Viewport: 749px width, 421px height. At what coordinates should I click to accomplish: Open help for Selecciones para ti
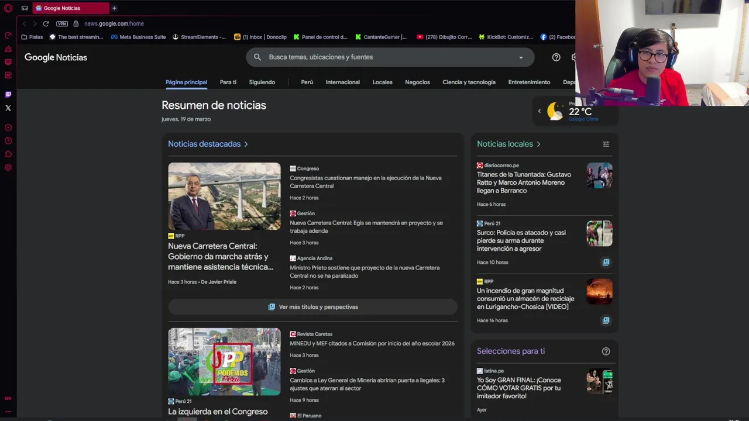606,351
